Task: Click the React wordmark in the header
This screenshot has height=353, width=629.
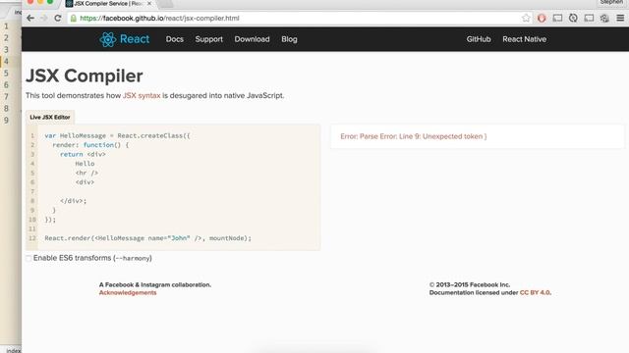Action: 135,39
